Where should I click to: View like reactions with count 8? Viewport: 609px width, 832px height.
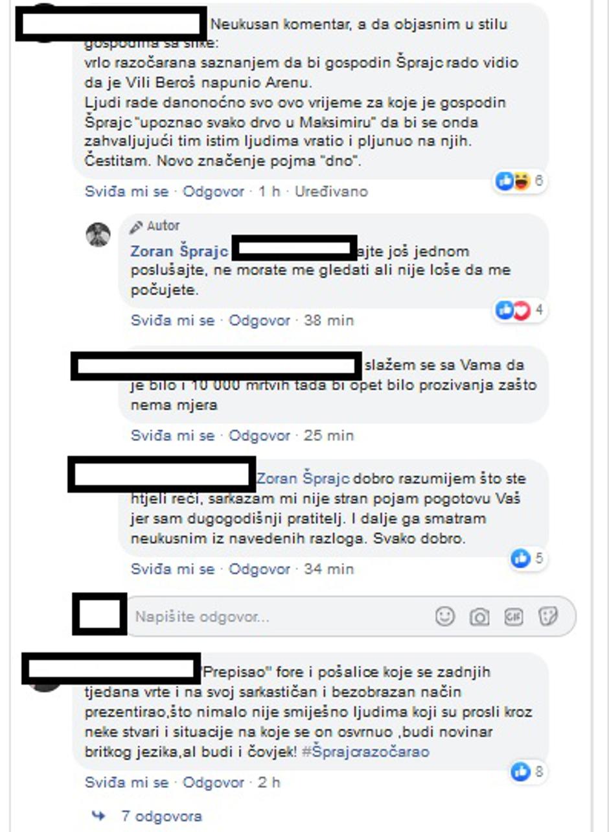coord(527,772)
